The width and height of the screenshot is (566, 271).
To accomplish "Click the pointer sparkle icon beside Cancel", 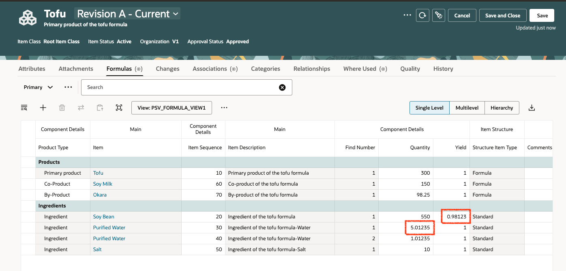I will pyautogui.click(x=439, y=15).
